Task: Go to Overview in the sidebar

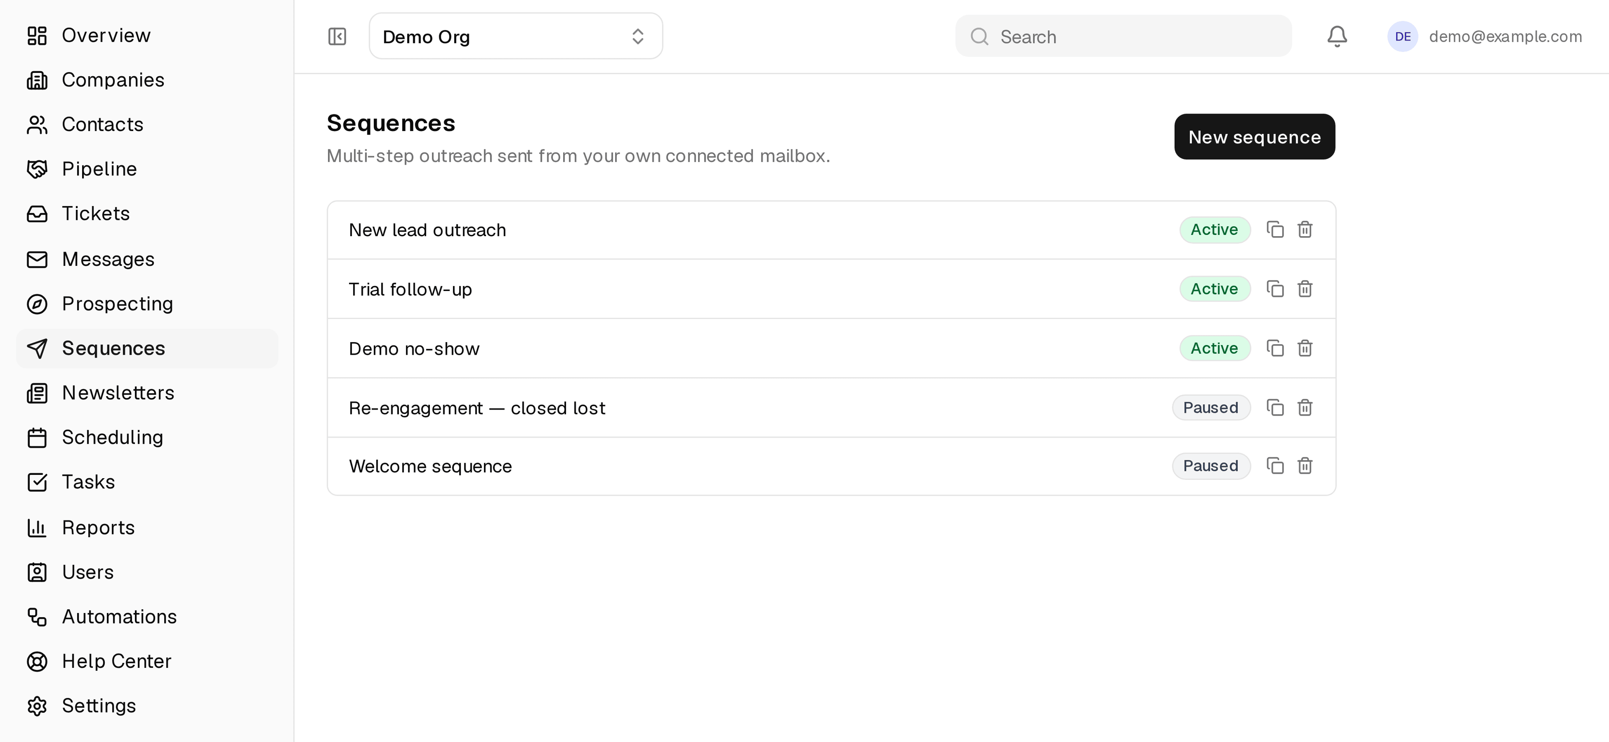Action: (147, 36)
